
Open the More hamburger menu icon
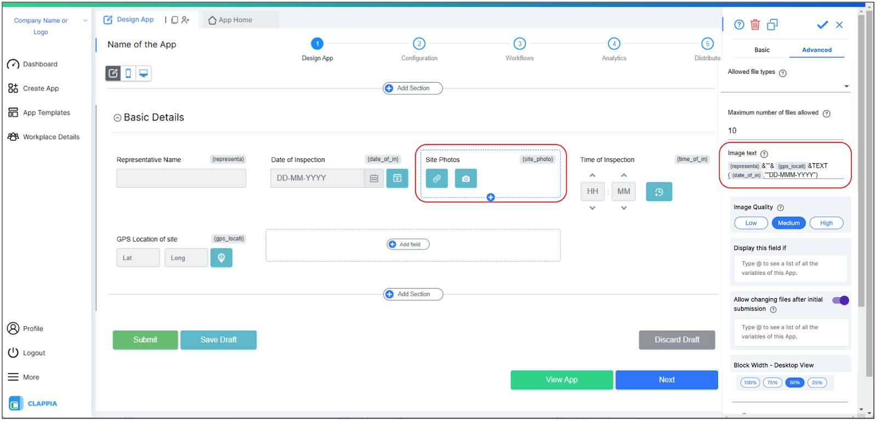[x=13, y=377]
